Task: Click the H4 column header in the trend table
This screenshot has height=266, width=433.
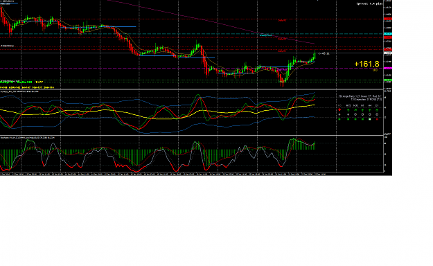Action: pos(370,105)
